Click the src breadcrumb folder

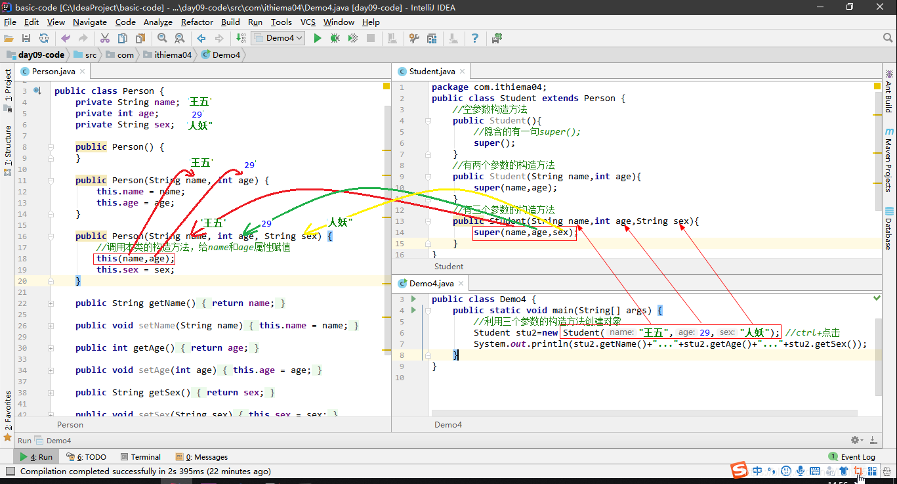point(85,55)
